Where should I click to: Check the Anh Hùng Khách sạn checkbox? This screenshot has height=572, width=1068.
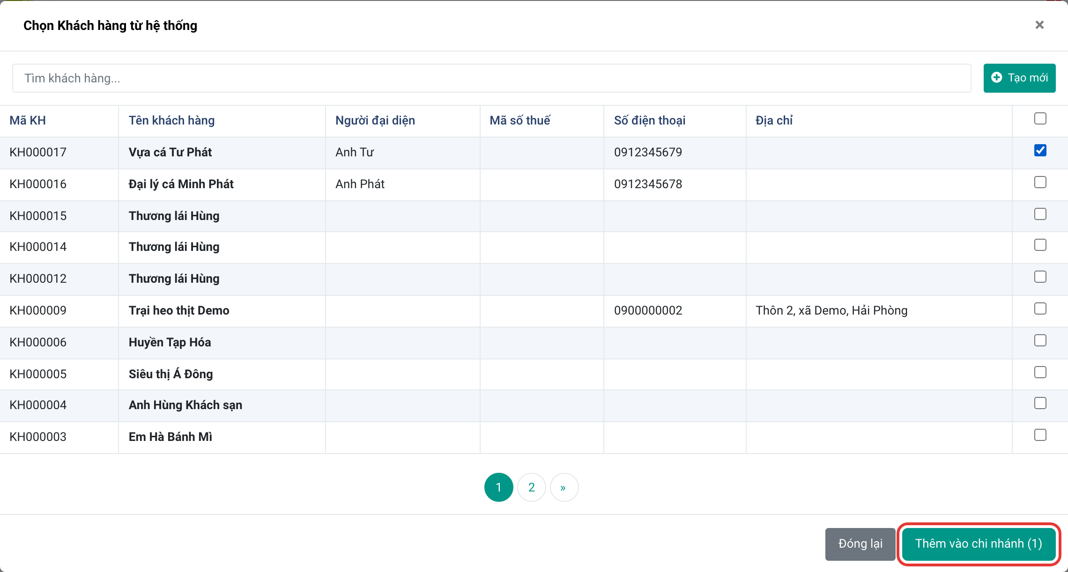point(1040,403)
